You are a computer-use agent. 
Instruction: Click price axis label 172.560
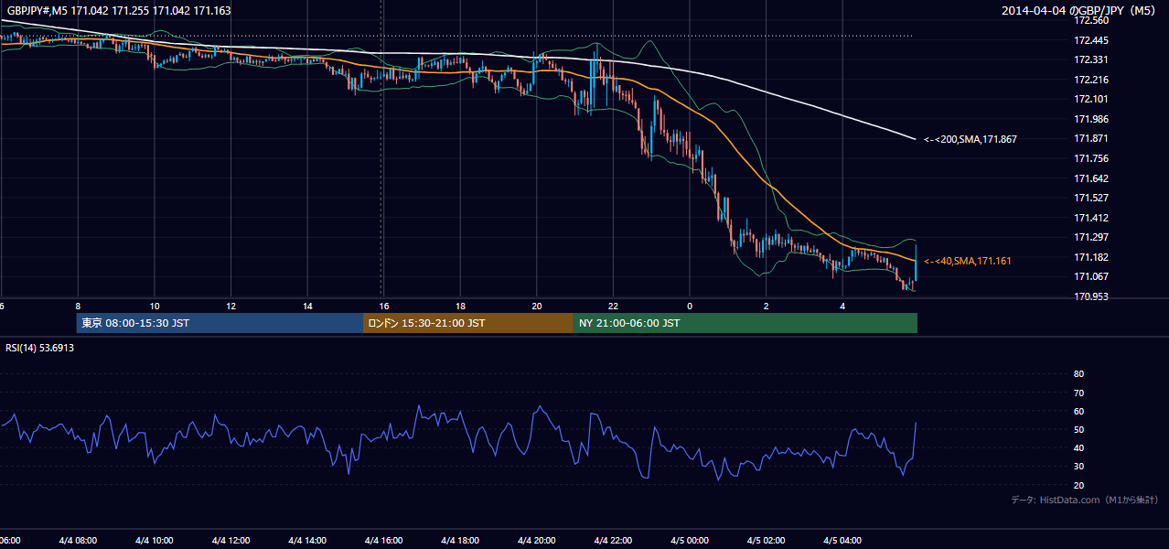pyautogui.click(x=1090, y=20)
